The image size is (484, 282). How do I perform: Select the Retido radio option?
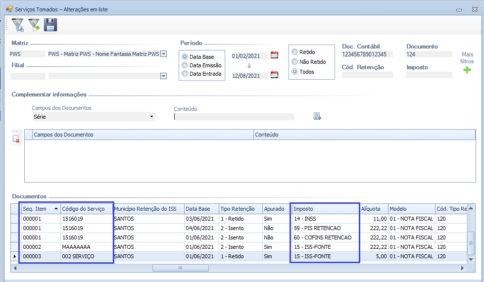tap(295, 52)
